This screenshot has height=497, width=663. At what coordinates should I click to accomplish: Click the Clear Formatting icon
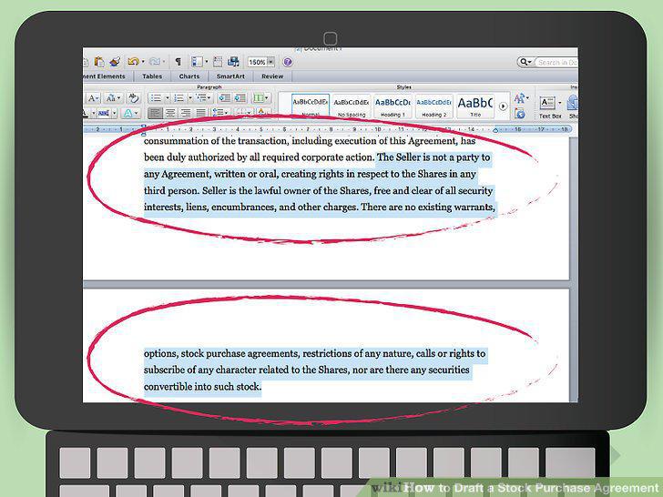(x=134, y=98)
